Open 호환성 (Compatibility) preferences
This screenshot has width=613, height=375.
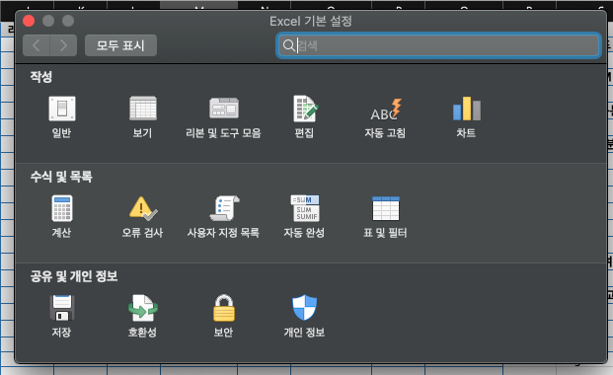click(143, 308)
